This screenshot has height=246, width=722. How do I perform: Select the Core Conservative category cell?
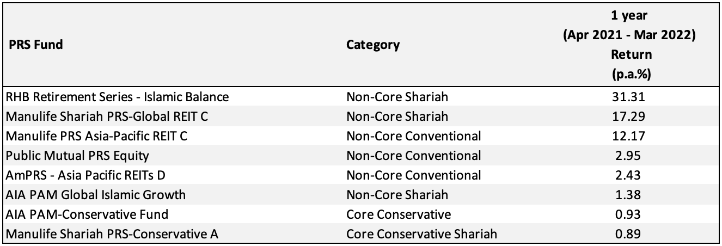pos(399,214)
